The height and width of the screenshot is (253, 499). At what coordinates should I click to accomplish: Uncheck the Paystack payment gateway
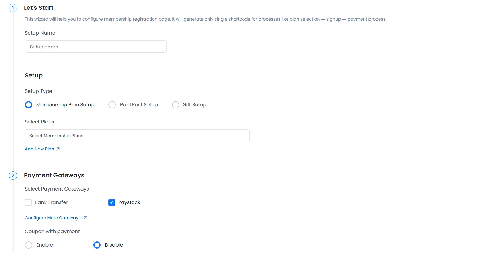(x=111, y=202)
